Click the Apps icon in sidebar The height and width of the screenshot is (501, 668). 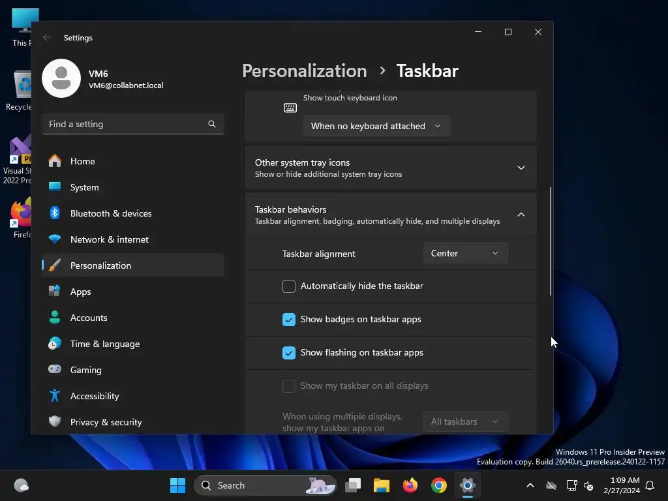[55, 292]
